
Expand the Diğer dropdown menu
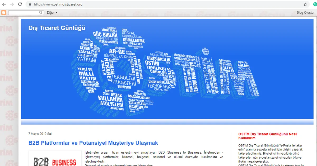click(52, 12)
